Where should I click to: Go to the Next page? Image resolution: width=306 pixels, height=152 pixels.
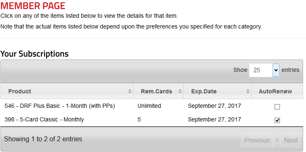[291, 140]
